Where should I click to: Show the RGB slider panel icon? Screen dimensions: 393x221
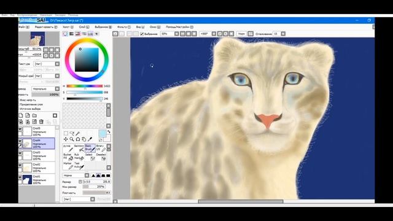point(72,34)
